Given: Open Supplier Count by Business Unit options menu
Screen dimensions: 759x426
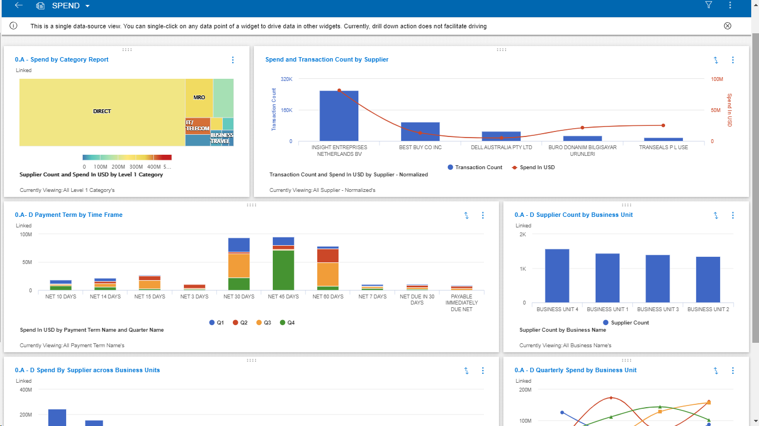Looking at the screenshot, I should click(732, 215).
